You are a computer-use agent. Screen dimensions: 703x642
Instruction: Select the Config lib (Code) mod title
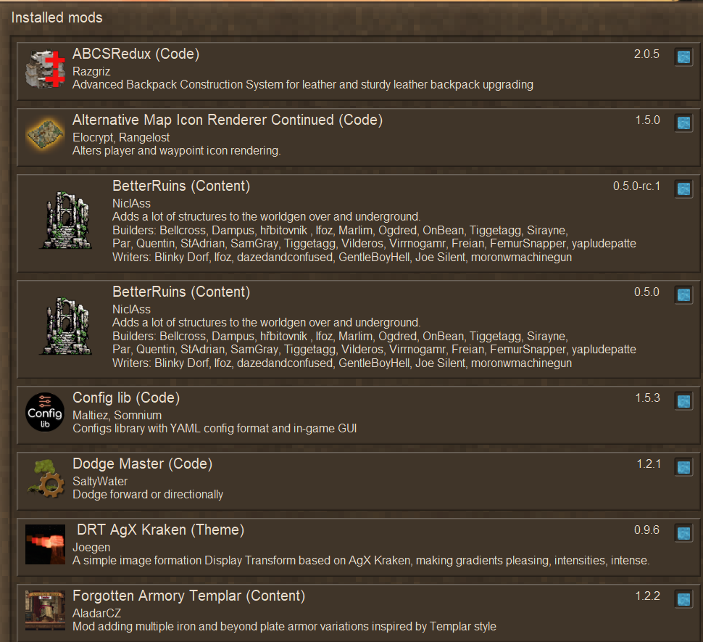pos(126,398)
